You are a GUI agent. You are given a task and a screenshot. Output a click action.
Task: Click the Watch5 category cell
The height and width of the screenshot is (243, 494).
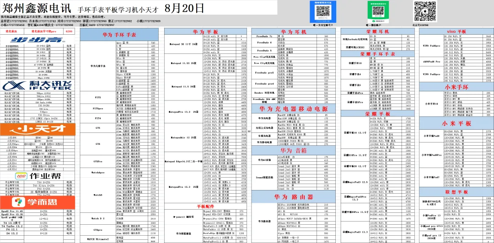click(x=98, y=195)
